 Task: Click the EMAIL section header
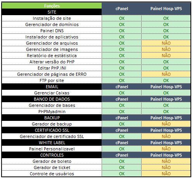pos(52,87)
